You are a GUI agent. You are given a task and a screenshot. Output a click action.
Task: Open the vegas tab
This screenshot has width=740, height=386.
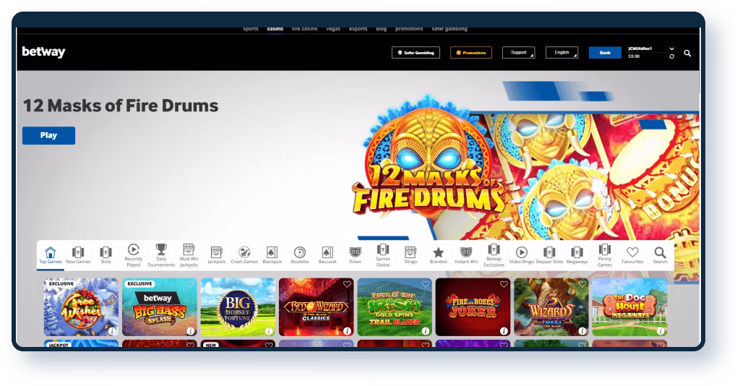(x=333, y=29)
